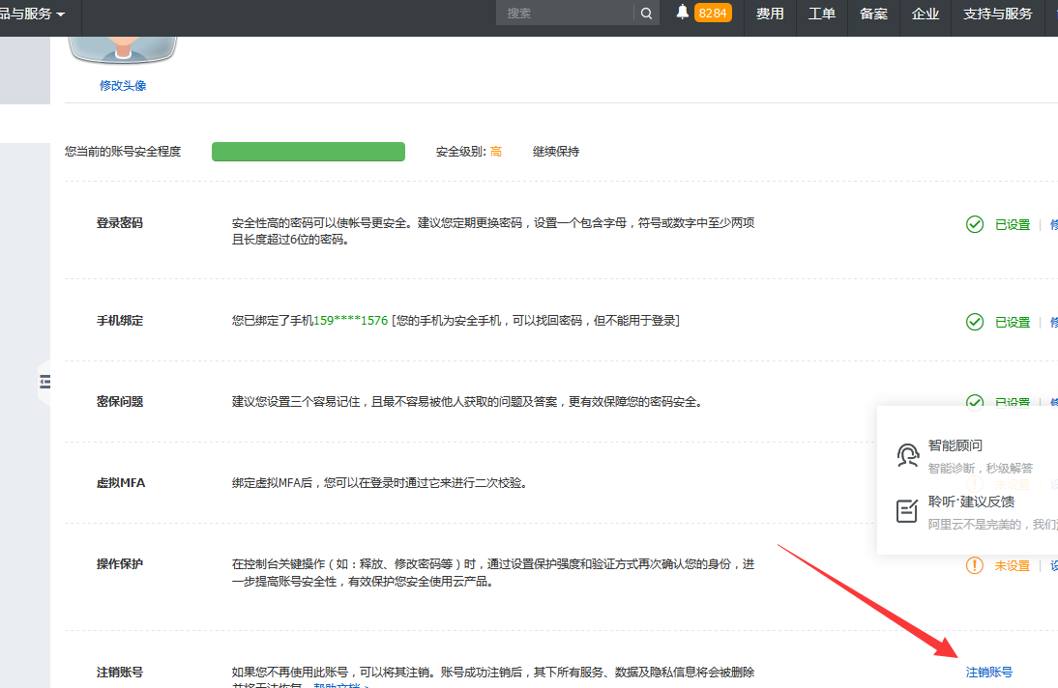The image size is (1058, 688).
Task: Click the 修改头像 link under avatar
Action: (x=123, y=85)
